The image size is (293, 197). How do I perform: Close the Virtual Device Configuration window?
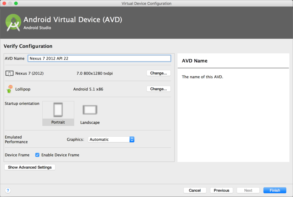(x=4, y=3)
